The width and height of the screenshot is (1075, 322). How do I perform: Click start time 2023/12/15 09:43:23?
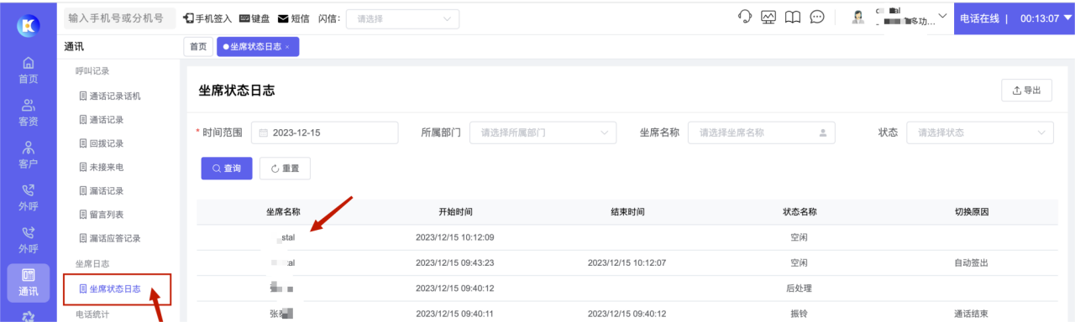pyautogui.click(x=455, y=262)
